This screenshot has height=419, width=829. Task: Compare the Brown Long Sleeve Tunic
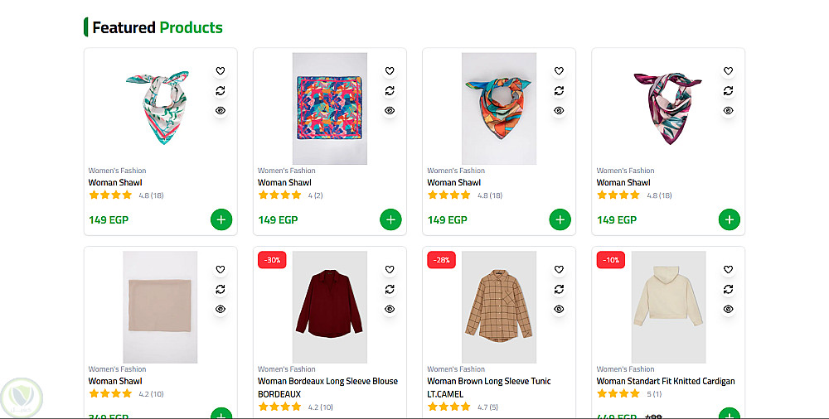pos(559,289)
